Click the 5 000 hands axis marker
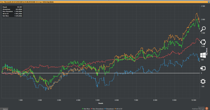 click(x=97, y=100)
